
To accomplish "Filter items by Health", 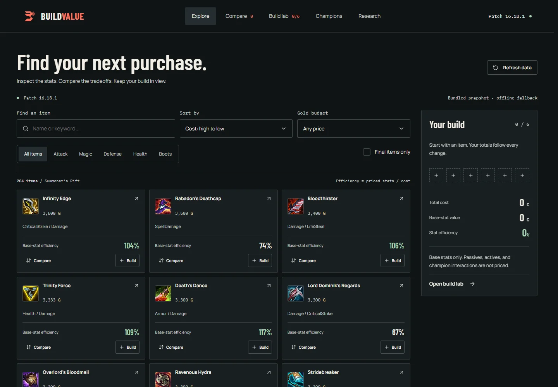I will tap(140, 154).
